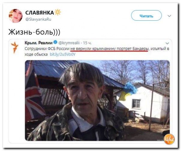Expand the tweet options chevron beside Читать

tap(169, 16)
